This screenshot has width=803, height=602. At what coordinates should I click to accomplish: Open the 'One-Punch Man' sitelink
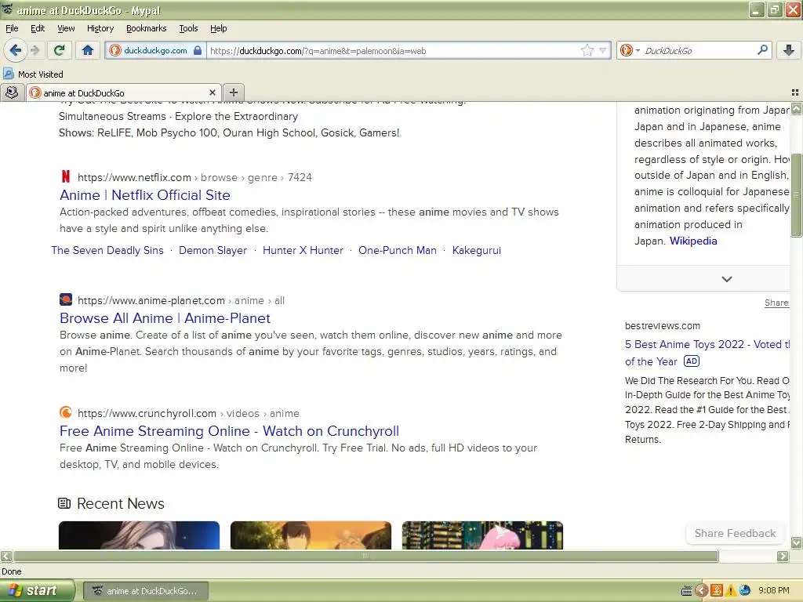click(x=398, y=250)
